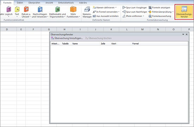
Task: Click Aus Auswahl erstellen
Action: 106,16
